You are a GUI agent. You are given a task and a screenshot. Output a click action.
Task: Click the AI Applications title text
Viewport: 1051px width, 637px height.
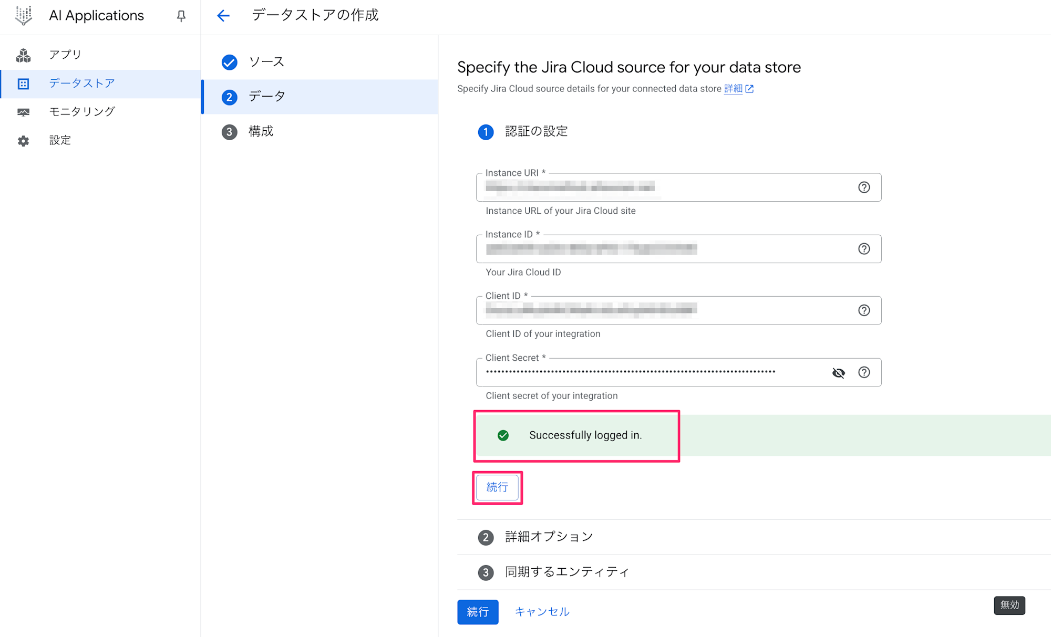(97, 16)
